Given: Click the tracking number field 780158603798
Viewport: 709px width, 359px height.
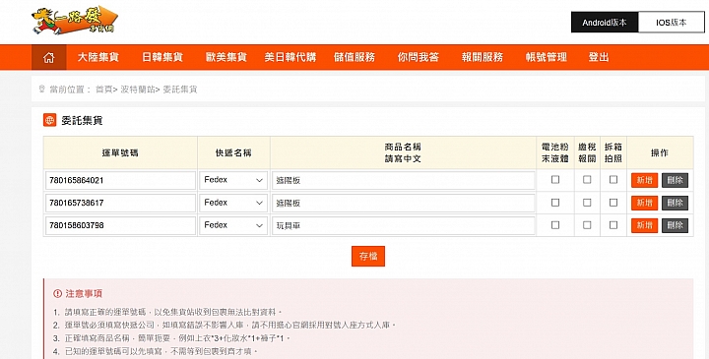Looking at the screenshot, I should pos(120,225).
